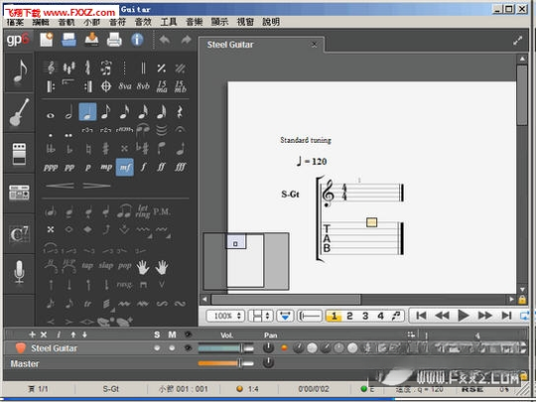
Task: Toggle the mf dynamic
Action: tap(125, 167)
